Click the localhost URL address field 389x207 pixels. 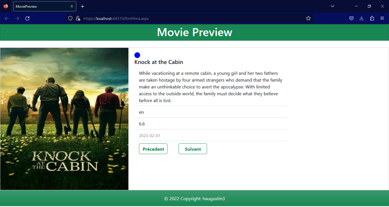(189, 18)
